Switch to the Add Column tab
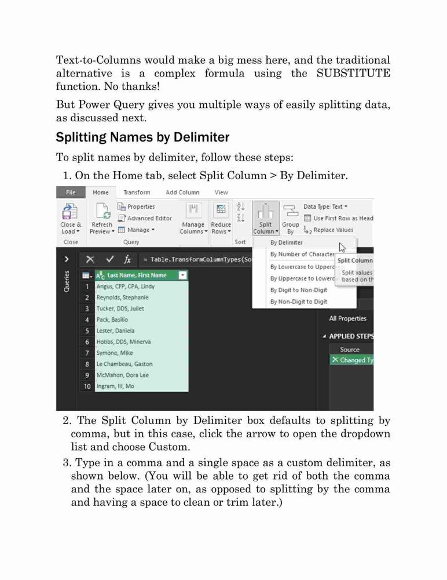Screen dimensions: 447x580 (182, 193)
